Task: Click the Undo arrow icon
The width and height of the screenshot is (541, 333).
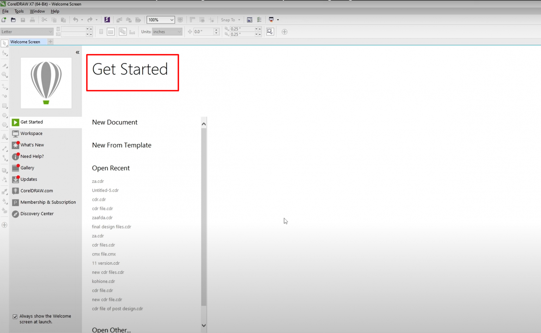Action: pyautogui.click(x=75, y=20)
